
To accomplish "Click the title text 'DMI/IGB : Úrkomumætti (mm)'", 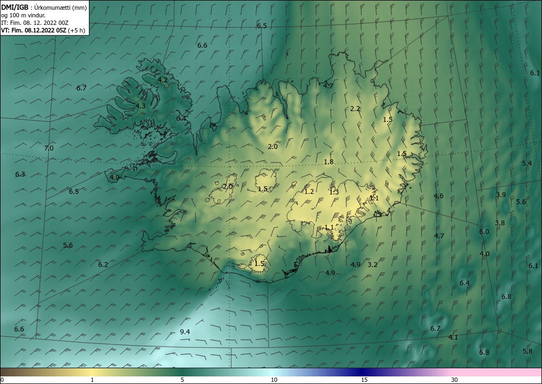I will pyautogui.click(x=44, y=7).
